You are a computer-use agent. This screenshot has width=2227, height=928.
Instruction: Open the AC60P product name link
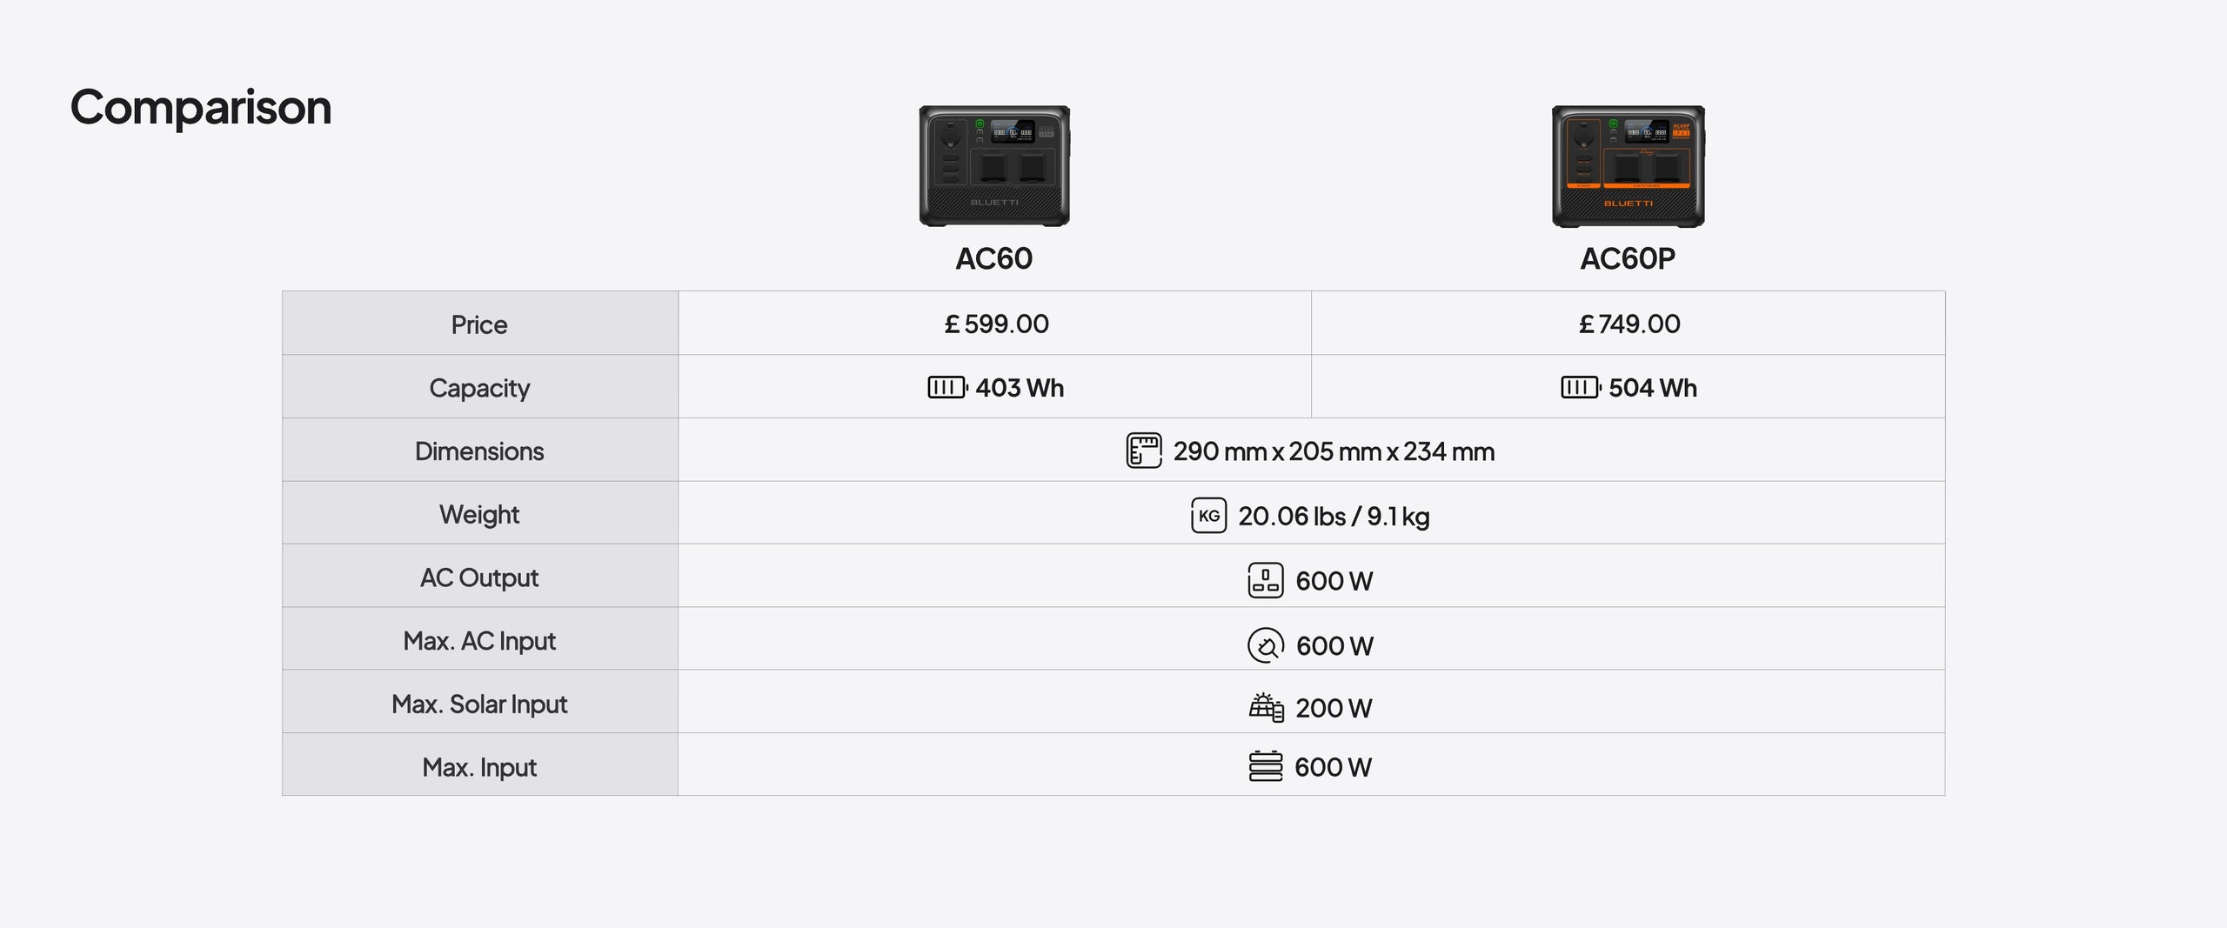point(1628,258)
